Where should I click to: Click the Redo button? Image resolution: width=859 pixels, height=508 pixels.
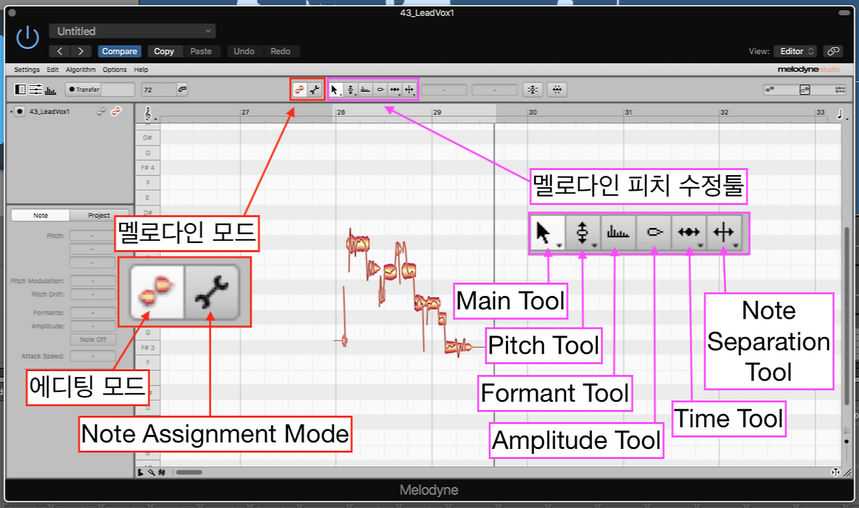coord(281,51)
